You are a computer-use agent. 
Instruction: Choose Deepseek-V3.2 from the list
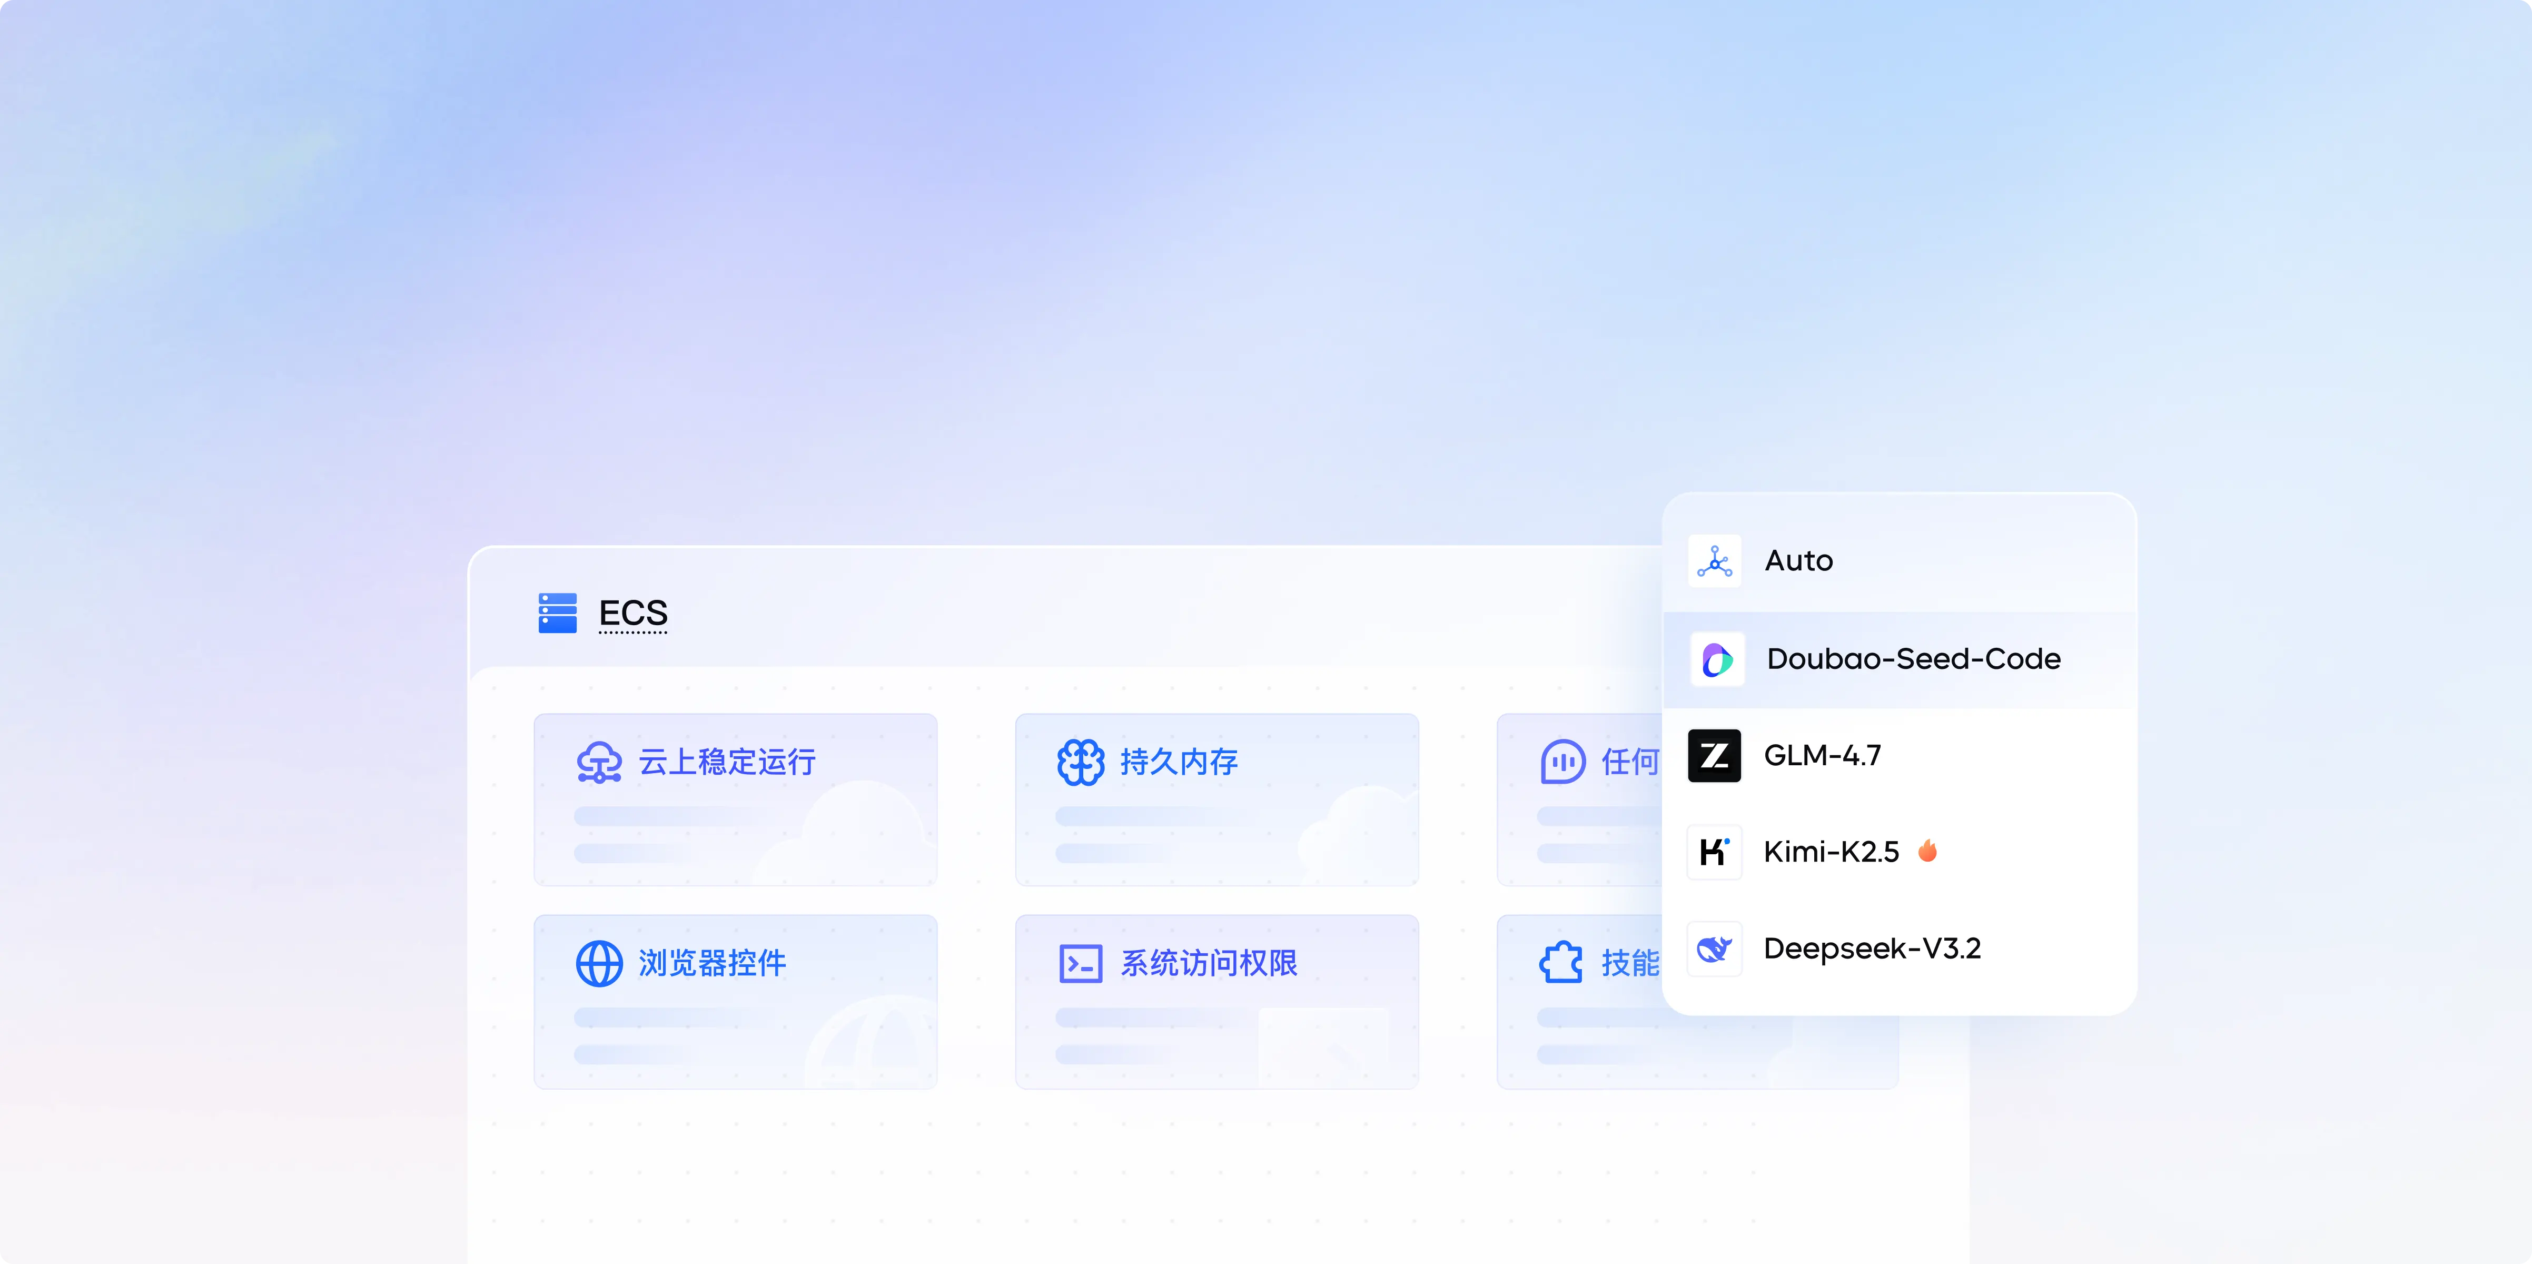coord(1872,949)
